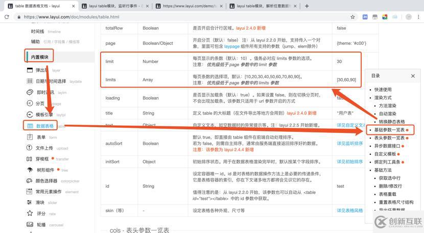Open a new browser tab
Screen dimensions: 424x233
(307, 6)
